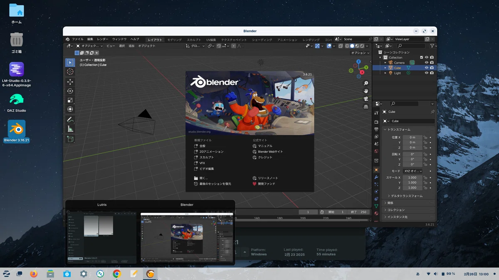The image size is (499, 280).
Task: Toggle the X-ray display button
Action: 341,46
